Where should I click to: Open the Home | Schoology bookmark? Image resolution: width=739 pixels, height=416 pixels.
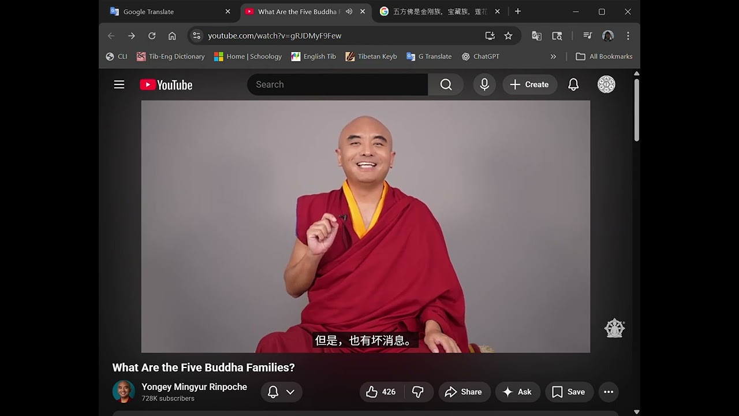pos(248,57)
